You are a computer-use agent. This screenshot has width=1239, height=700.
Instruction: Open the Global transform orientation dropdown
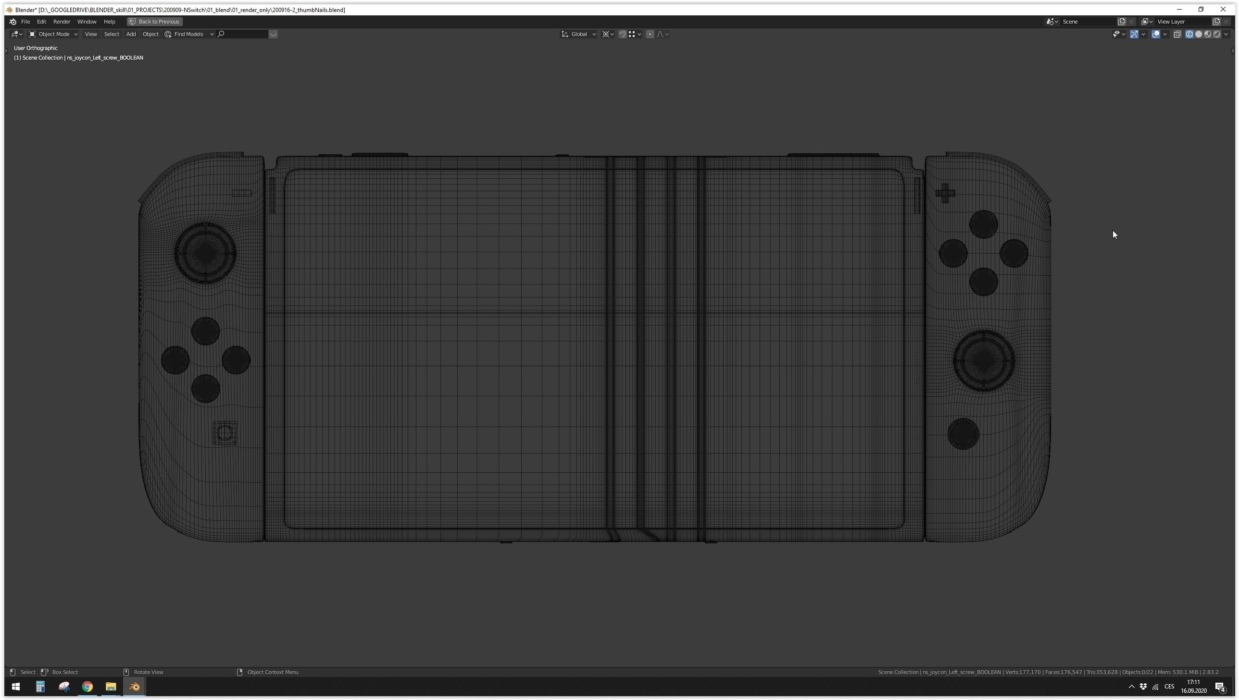click(x=578, y=34)
